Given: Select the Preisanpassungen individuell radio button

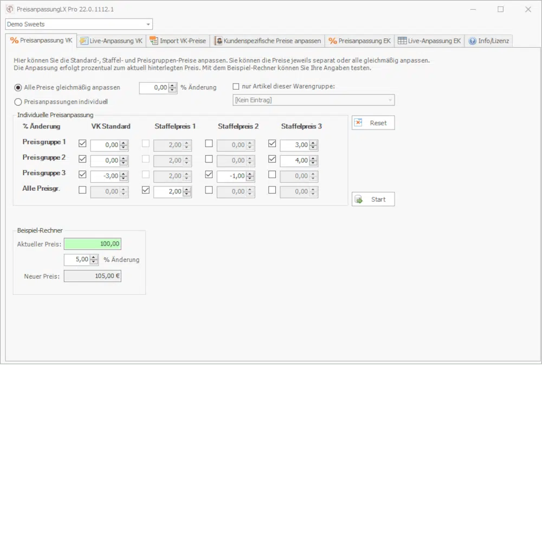Looking at the screenshot, I should [x=18, y=102].
